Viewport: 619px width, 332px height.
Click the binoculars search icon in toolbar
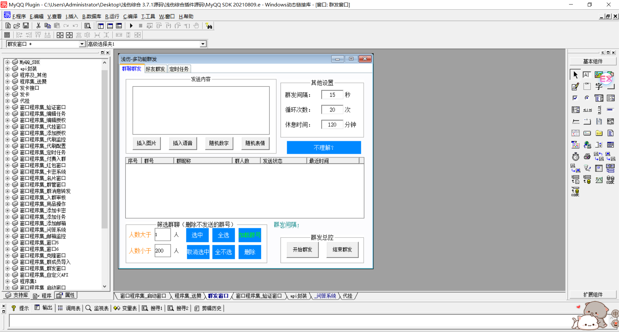point(209,26)
